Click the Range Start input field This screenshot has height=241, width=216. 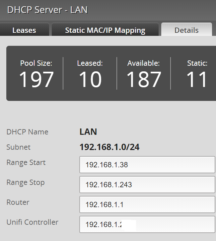147,165
